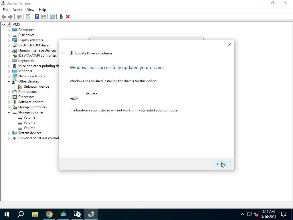Select the Print queues category
This screenshot has height=220, width=293.
[28, 92]
